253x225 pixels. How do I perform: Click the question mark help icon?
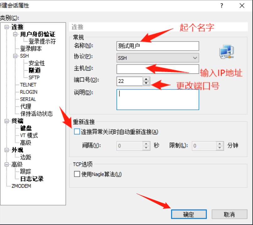222,6
